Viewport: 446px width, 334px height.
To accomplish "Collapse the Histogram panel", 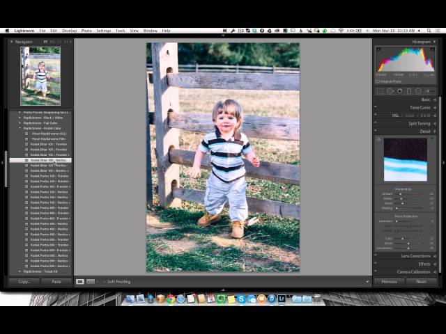I will pyautogui.click(x=435, y=42).
